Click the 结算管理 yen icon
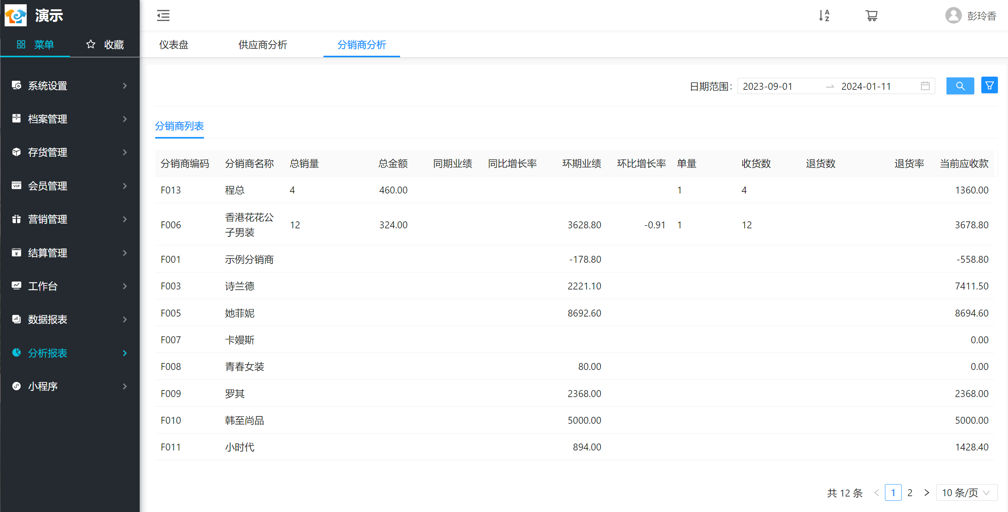 pyautogui.click(x=16, y=252)
